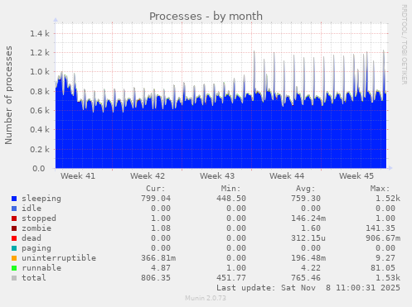Click zombie current value 1.08
Screen dimensions: 412x307
161,228
